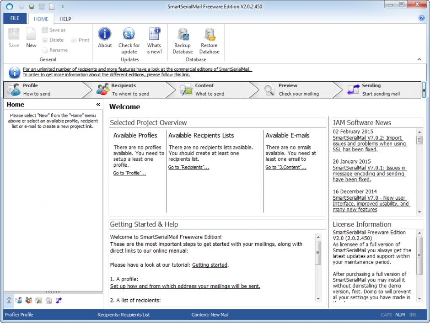Open the Getting started tutorial link
Image resolution: width=430 pixels, height=323 pixels.
[210, 265]
